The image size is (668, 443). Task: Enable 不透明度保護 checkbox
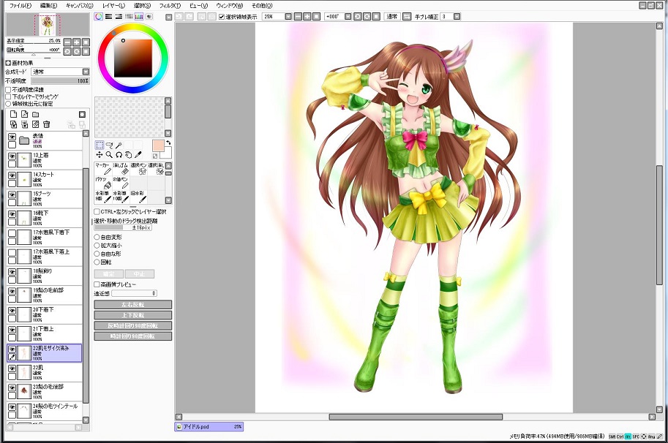point(9,90)
